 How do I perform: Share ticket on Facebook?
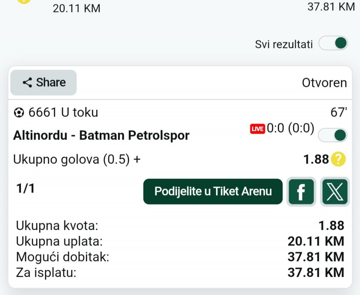tap(301, 192)
